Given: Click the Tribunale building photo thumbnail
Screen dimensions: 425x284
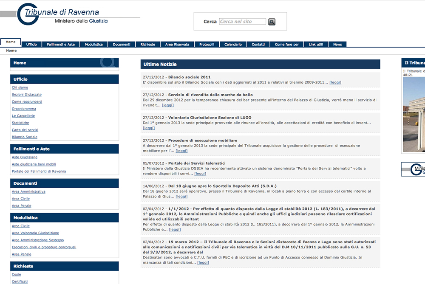Looking at the screenshot, I should [x=414, y=115].
